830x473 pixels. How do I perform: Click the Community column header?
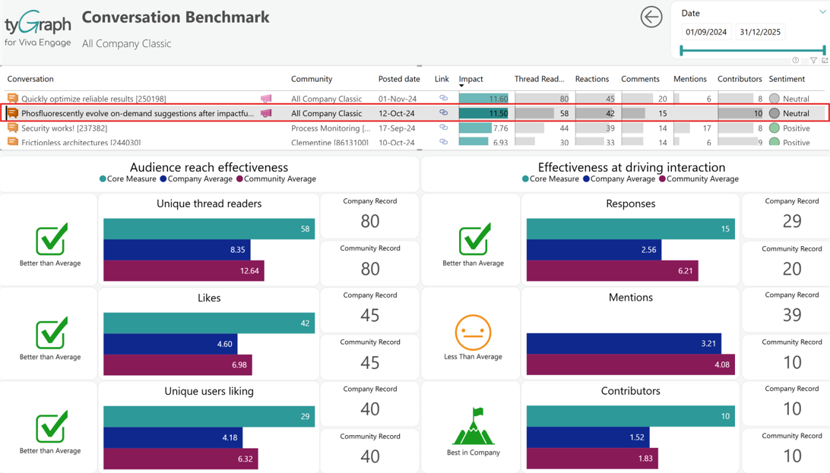coord(312,79)
